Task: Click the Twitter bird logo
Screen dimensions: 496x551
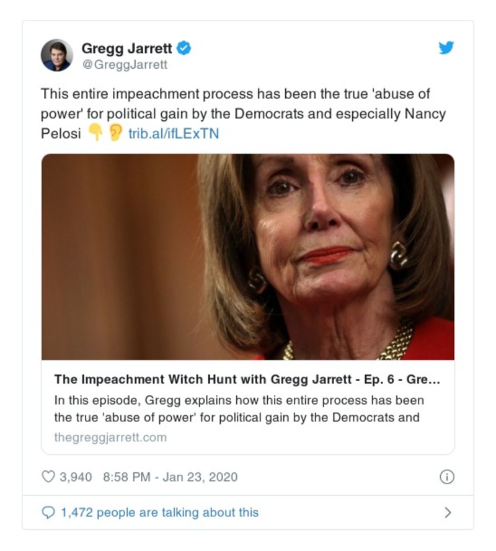Action: 446,48
